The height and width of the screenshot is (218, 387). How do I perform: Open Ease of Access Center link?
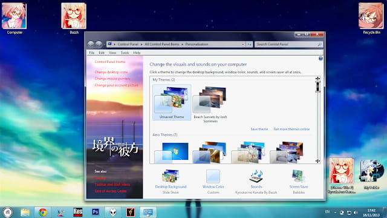(111, 191)
